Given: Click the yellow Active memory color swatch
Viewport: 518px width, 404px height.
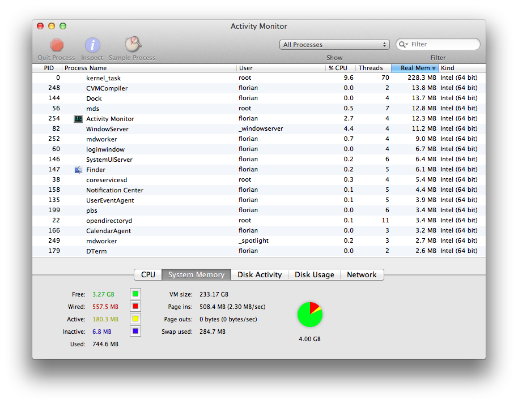Looking at the screenshot, I should click(x=135, y=319).
